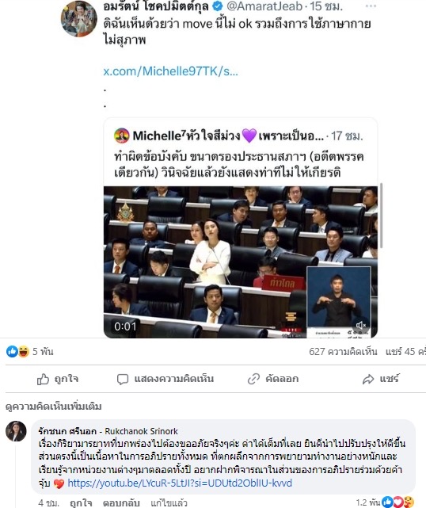Play the parliament video thumbnail
The image size is (426, 508).
click(x=241, y=262)
